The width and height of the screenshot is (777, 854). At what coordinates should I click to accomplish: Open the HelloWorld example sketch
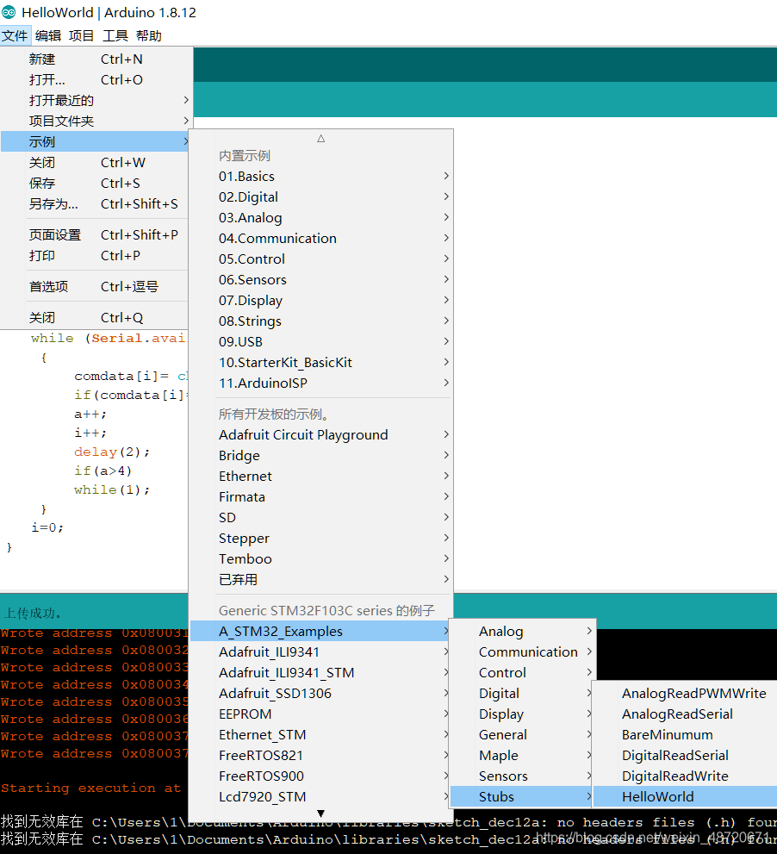pos(685,797)
